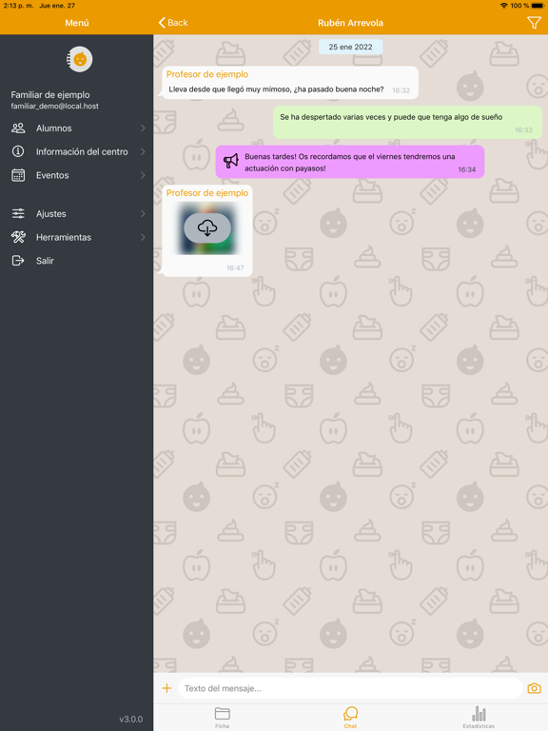
Task: Click familiar_demo@local.host email
Action: coord(54,107)
